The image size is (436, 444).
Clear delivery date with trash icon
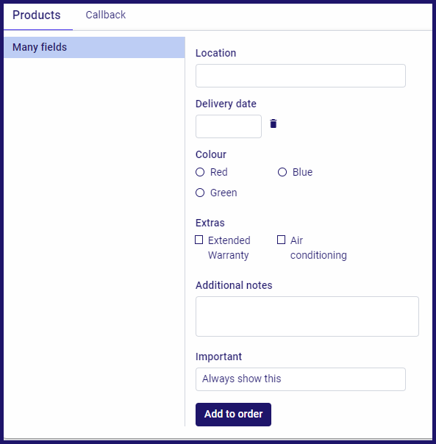coord(273,123)
